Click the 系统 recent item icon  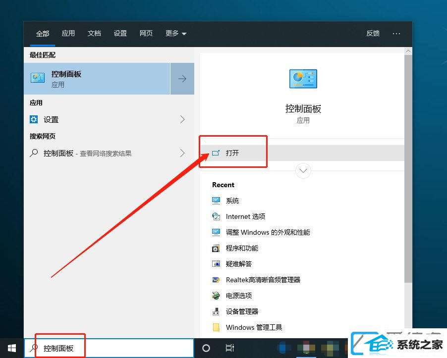[216, 201]
